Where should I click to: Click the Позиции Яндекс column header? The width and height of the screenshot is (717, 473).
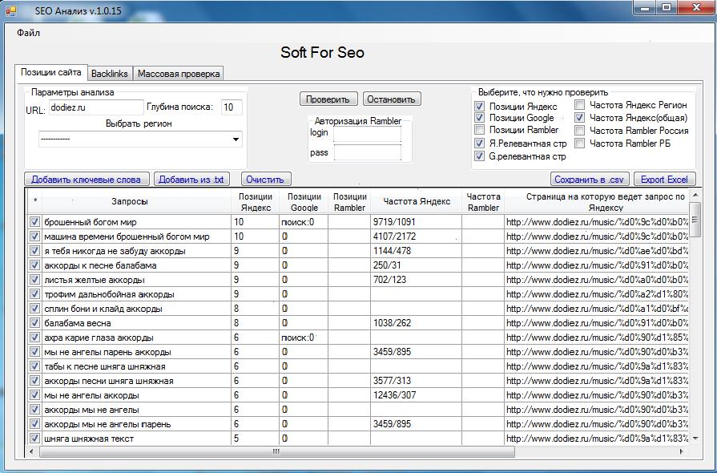tap(256, 201)
